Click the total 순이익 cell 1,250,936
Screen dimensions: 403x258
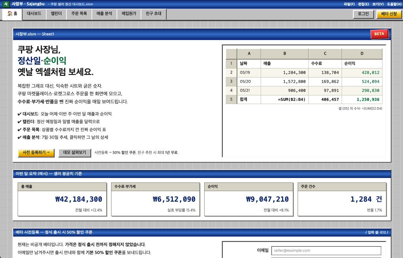point(362,100)
